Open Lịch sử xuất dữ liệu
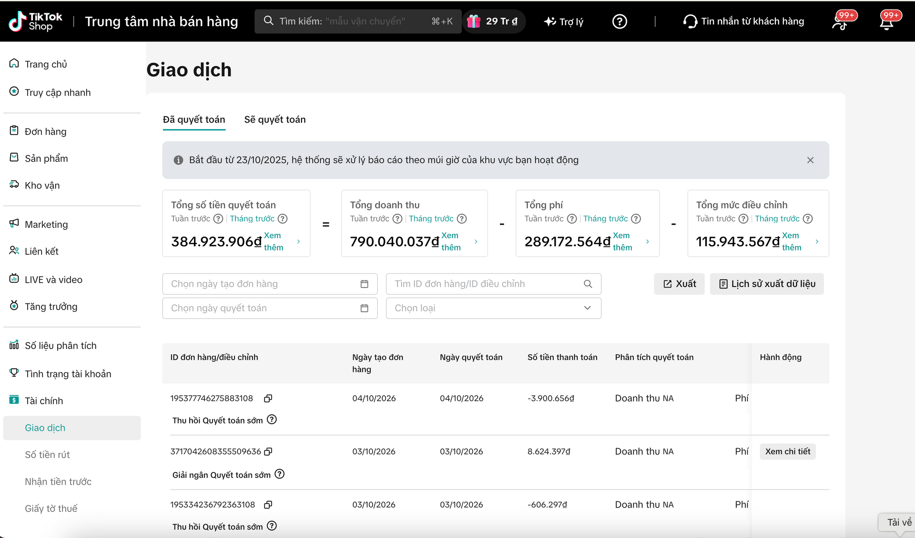Viewport: 915px width, 538px height. pyautogui.click(x=767, y=284)
